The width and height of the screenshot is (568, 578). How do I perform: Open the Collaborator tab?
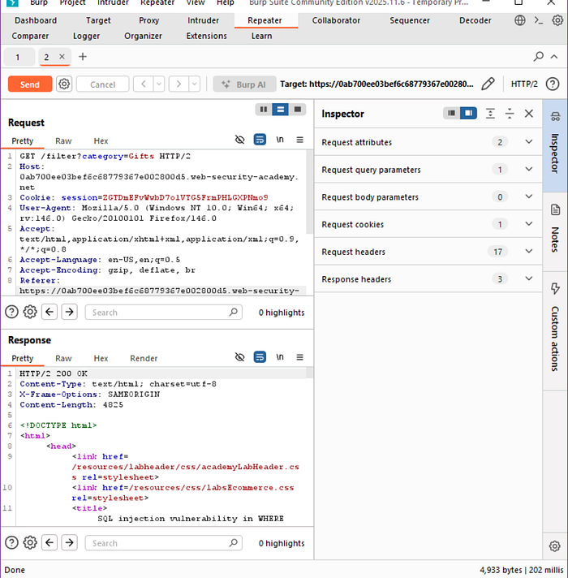click(x=336, y=20)
